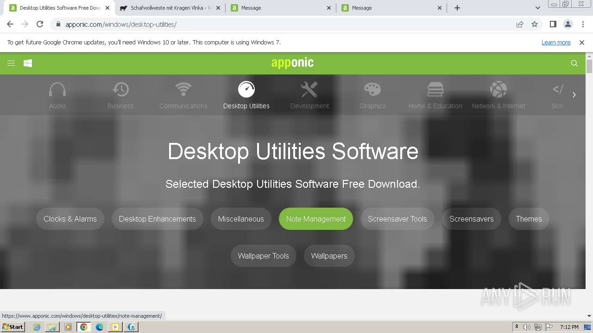Launch Microsoft Edge from the taskbar
593x333 pixels.
tap(100, 327)
